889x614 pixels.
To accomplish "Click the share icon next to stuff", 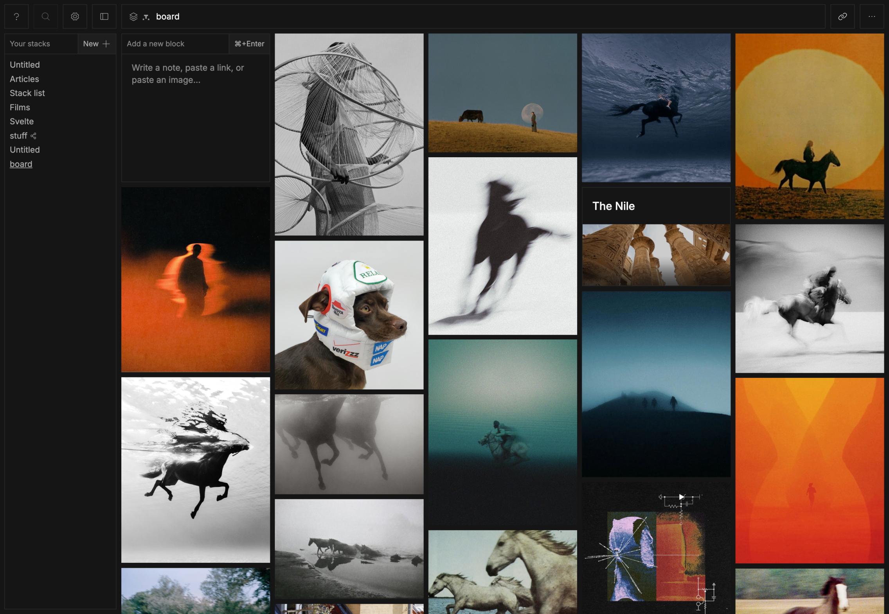I will (34, 136).
